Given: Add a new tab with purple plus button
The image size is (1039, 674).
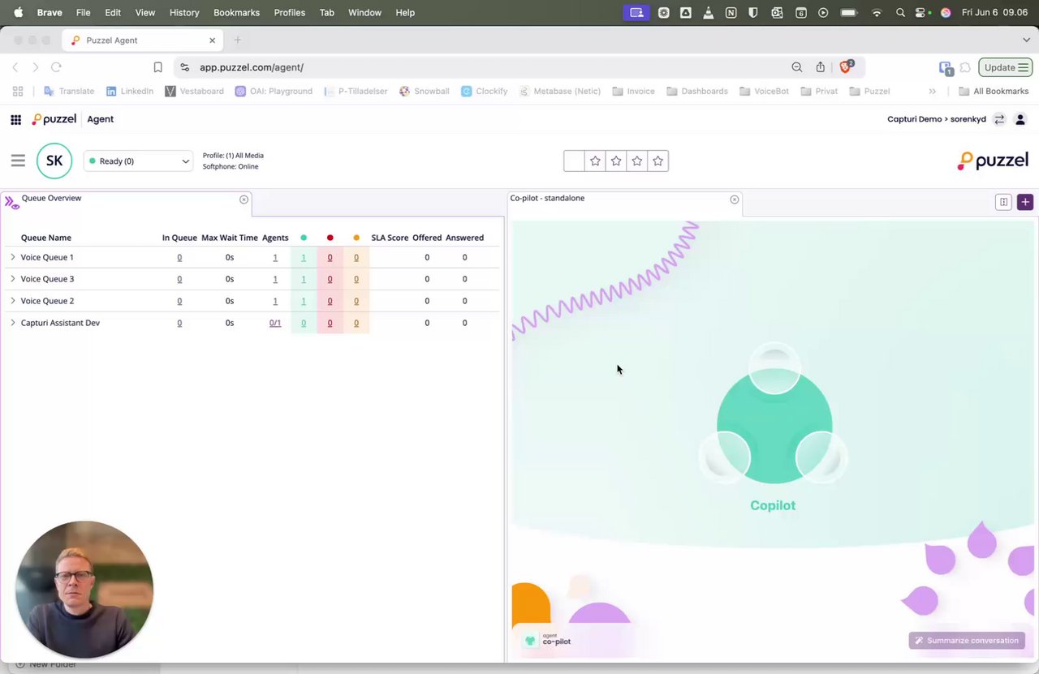Looking at the screenshot, I should coord(1025,202).
